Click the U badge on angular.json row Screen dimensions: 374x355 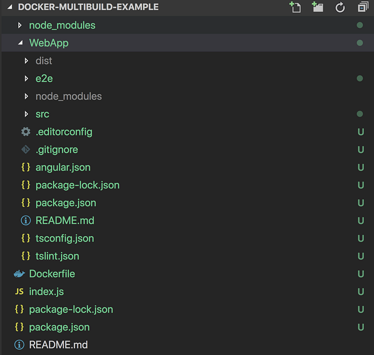[361, 167]
